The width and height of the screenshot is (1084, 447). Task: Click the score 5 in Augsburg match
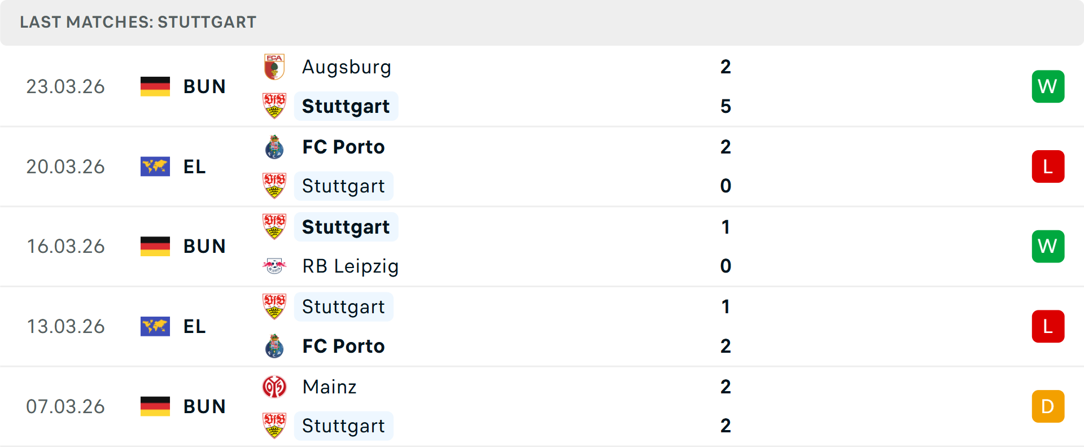[x=725, y=106]
